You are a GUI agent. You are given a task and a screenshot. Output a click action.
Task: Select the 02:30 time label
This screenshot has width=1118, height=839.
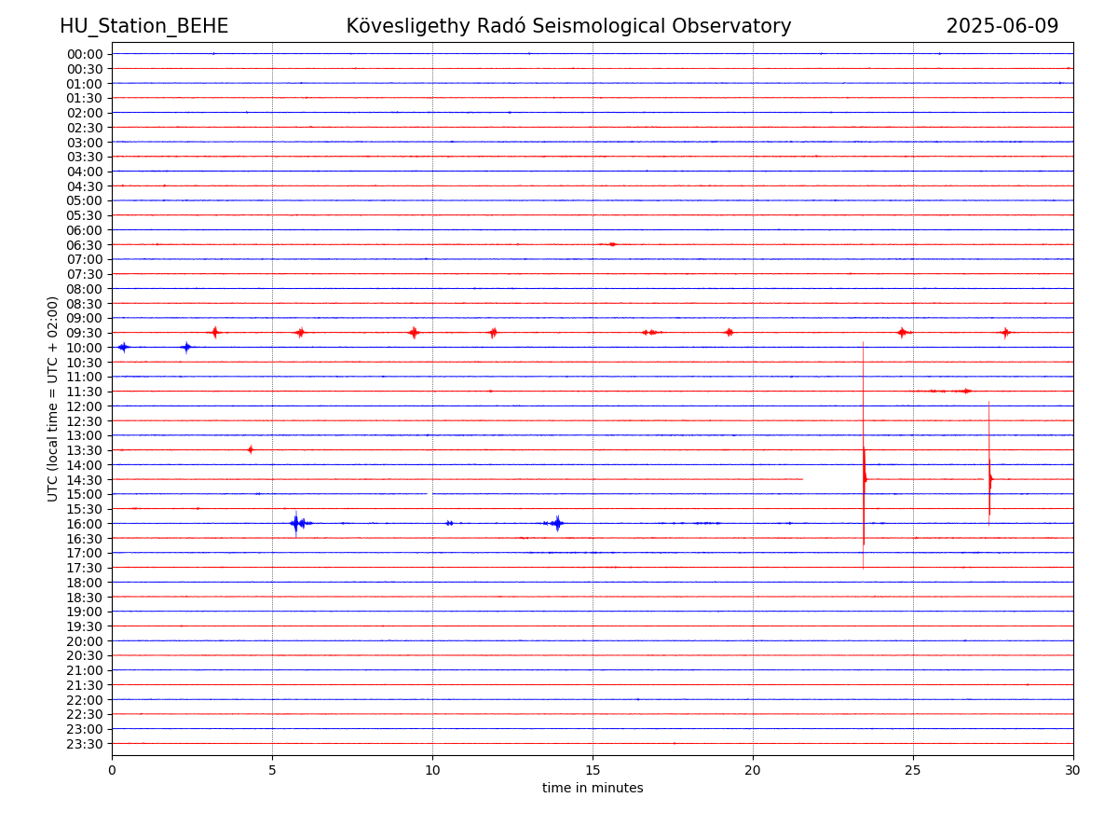[85, 128]
